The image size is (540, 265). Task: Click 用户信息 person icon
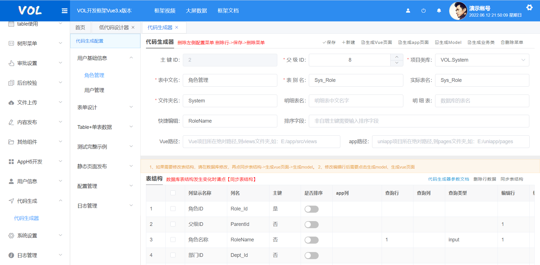point(11,181)
